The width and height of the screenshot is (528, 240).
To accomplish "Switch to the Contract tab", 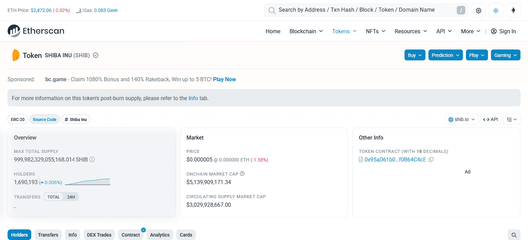I will click(x=131, y=235).
